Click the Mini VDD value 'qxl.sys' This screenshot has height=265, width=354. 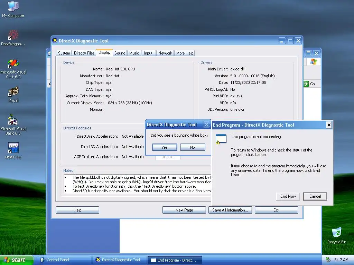tap(236, 96)
